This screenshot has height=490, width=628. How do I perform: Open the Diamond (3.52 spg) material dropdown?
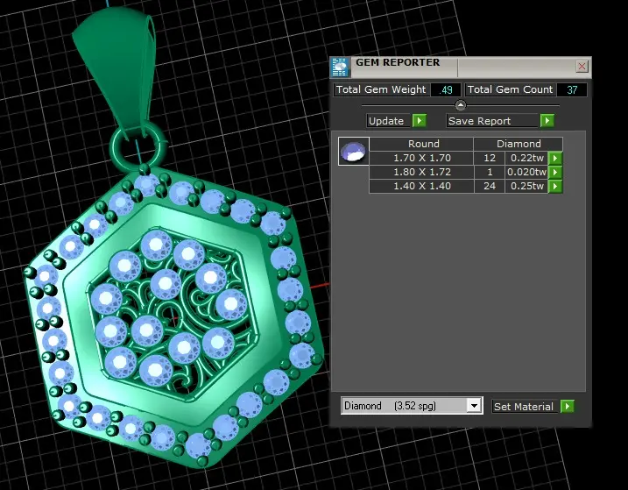pyautogui.click(x=474, y=406)
